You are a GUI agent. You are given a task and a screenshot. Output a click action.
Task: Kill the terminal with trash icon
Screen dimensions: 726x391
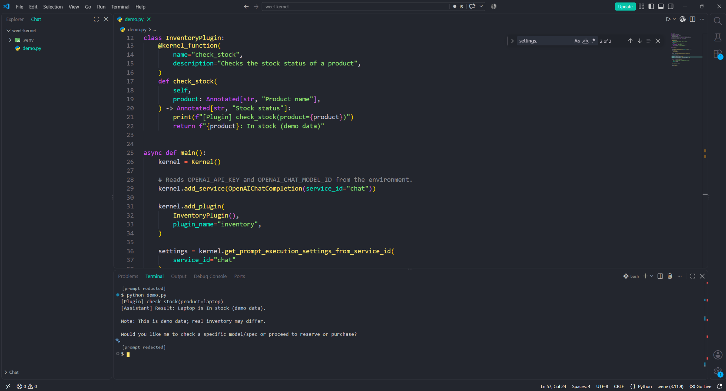coord(670,276)
